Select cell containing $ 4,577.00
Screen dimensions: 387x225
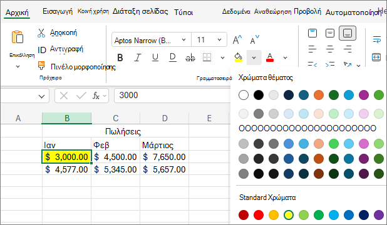[66, 169]
